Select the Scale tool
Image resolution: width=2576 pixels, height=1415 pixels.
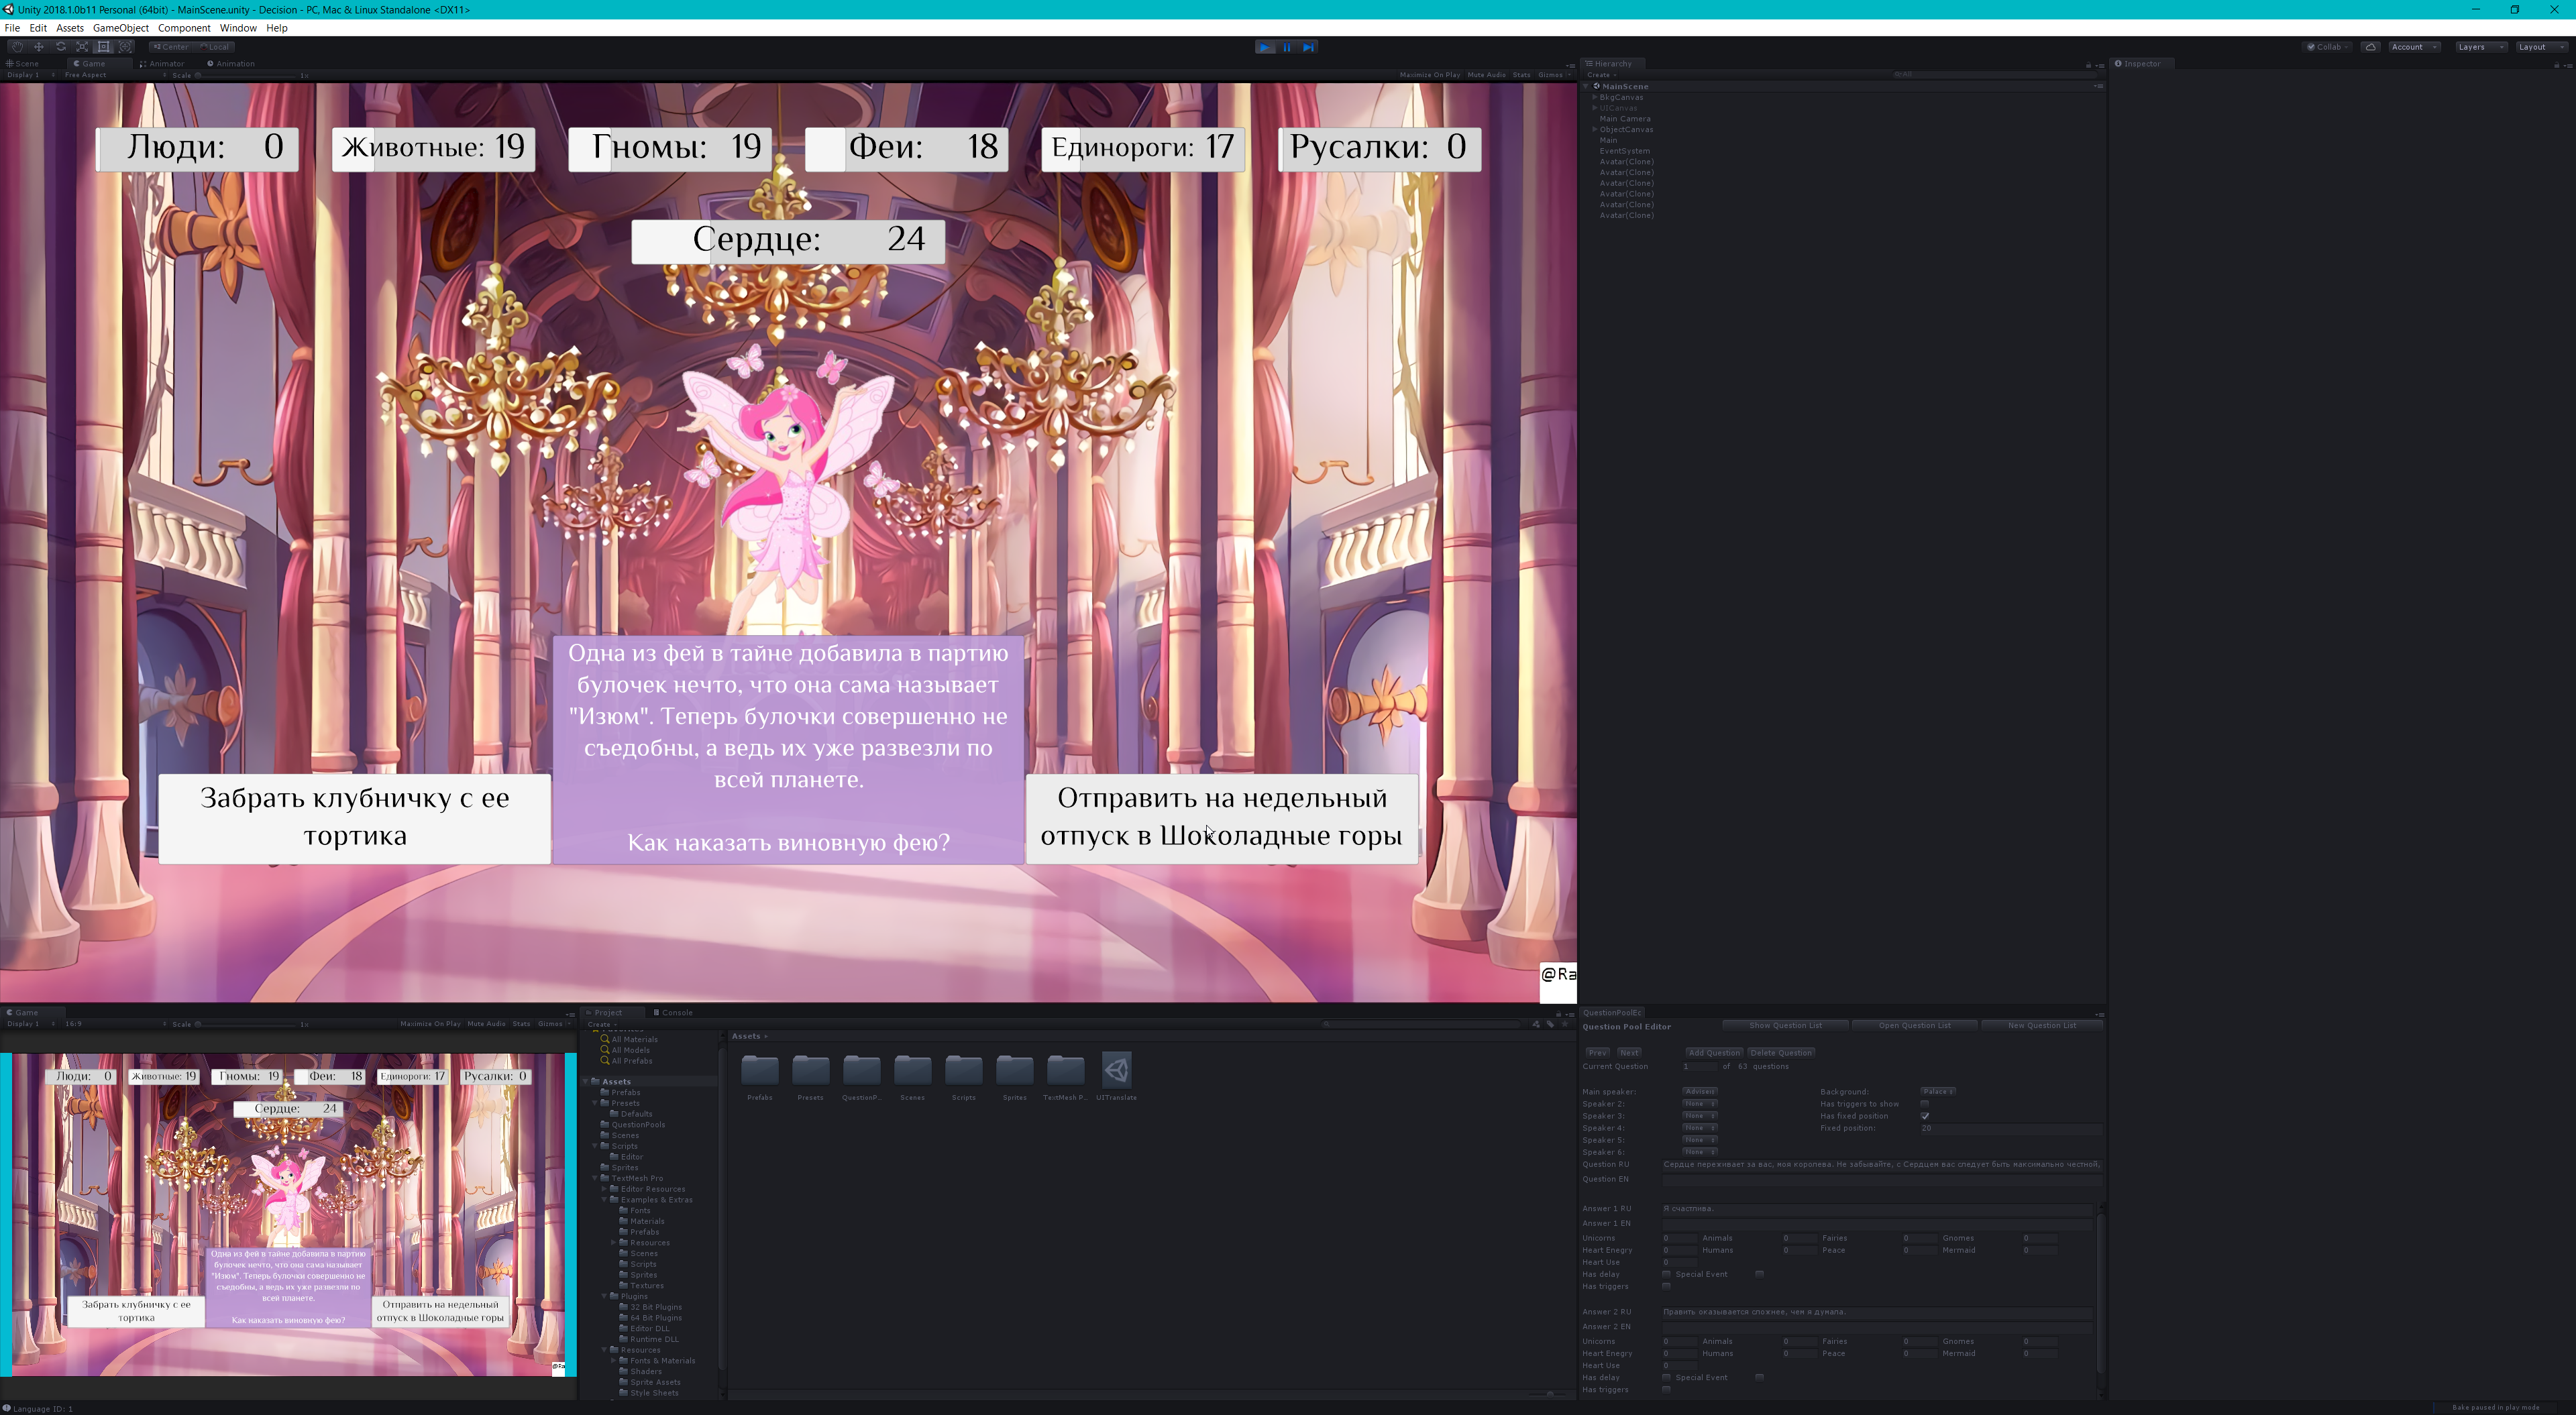coord(82,47)
